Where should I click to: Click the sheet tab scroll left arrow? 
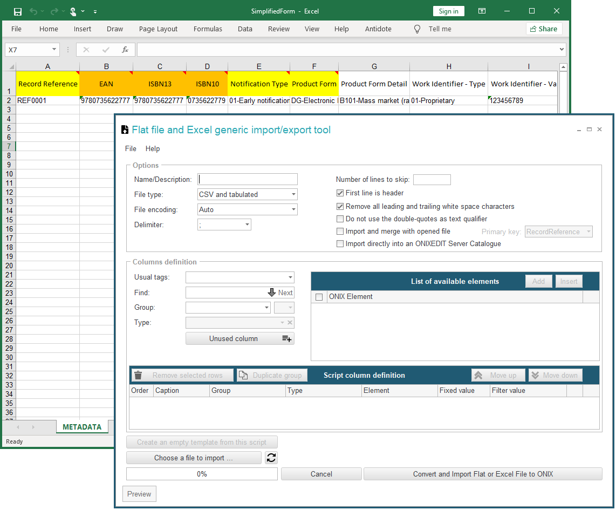(x=18, y=427)
